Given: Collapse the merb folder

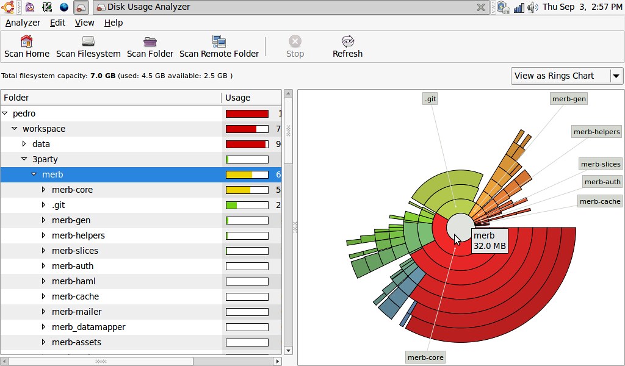Looking at the screenshot, I should [x=34, y=174].
